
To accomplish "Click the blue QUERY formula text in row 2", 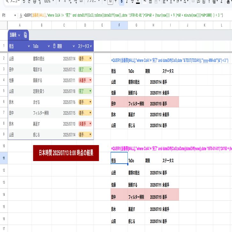I will tap(170, 60).
